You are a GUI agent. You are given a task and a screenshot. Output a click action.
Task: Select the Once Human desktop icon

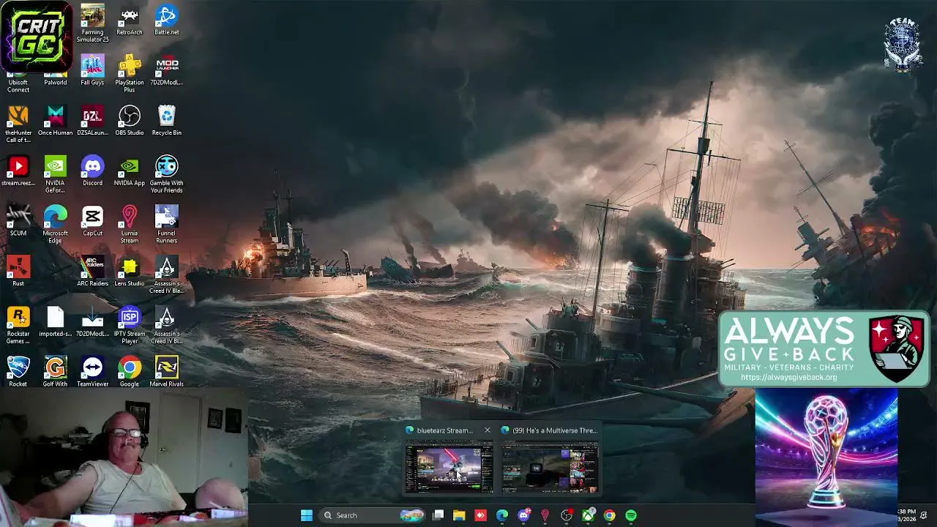56,121
